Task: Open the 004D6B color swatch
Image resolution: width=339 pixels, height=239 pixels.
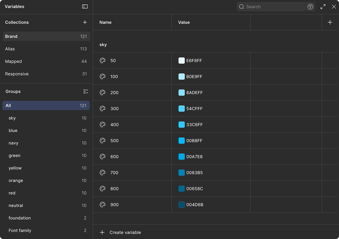Action: pyautogui.click(x=181, y=205)
